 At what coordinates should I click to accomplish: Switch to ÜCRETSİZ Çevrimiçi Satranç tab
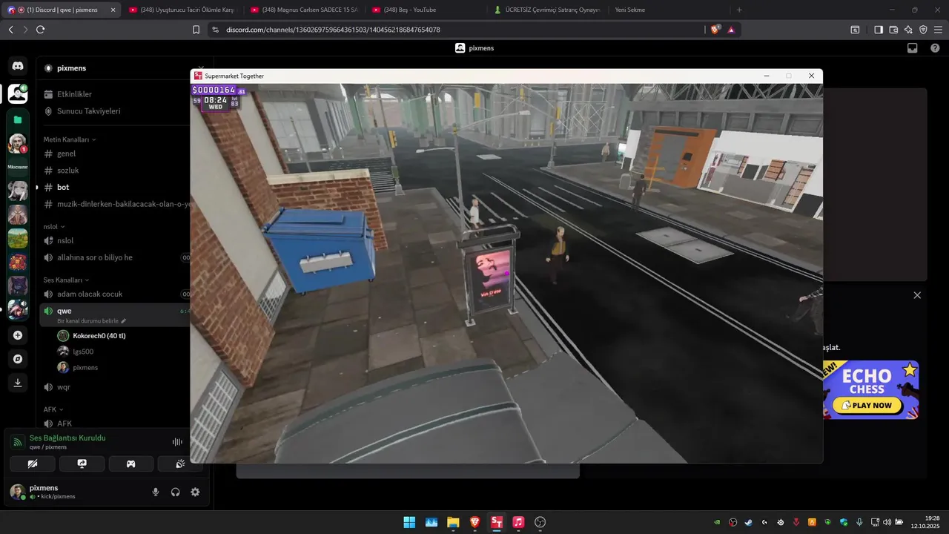click(x=549, y=10)
